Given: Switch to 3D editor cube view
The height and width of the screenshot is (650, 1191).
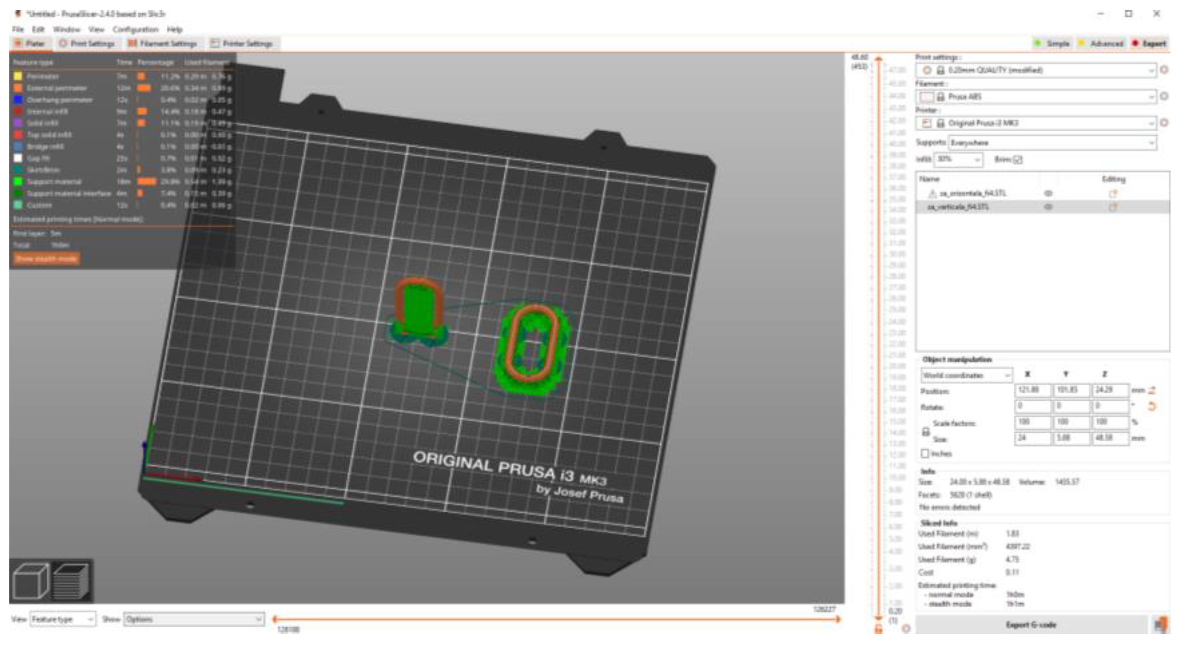Looking at the screenshot, I should pos(31,581).
